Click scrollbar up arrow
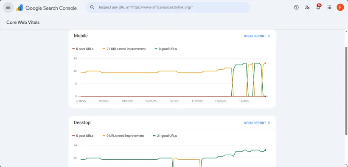The height and width of the screenshot is (167, 348). 346,31
